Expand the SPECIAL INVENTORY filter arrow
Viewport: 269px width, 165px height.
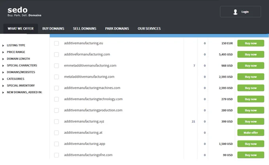click(3, 86)
